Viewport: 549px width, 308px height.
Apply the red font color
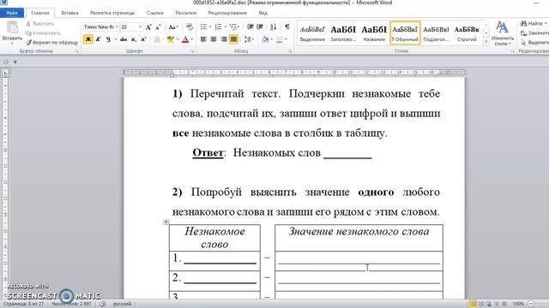(185, 39)
